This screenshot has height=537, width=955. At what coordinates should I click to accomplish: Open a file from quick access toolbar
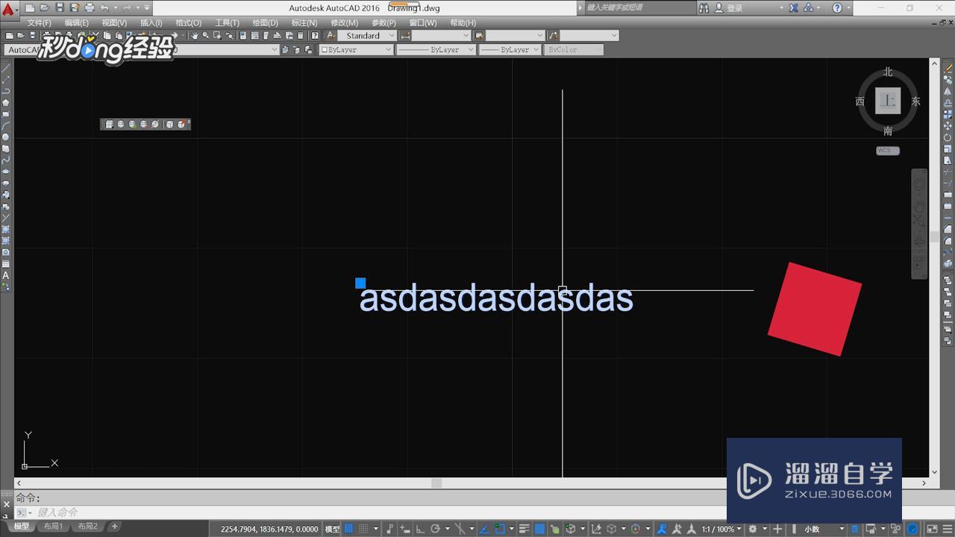click(45, 7)
